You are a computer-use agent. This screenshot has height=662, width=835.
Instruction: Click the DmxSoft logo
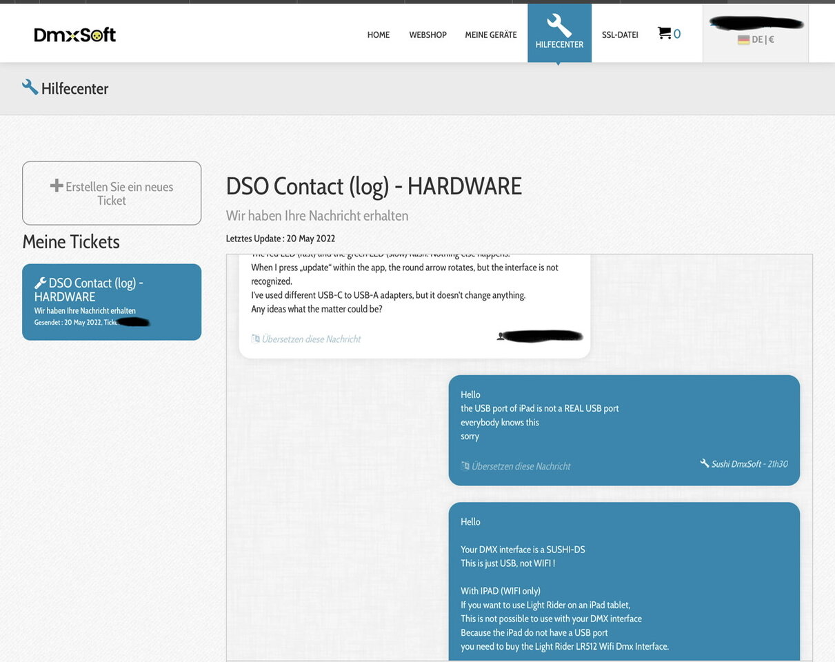click(75, 34)
